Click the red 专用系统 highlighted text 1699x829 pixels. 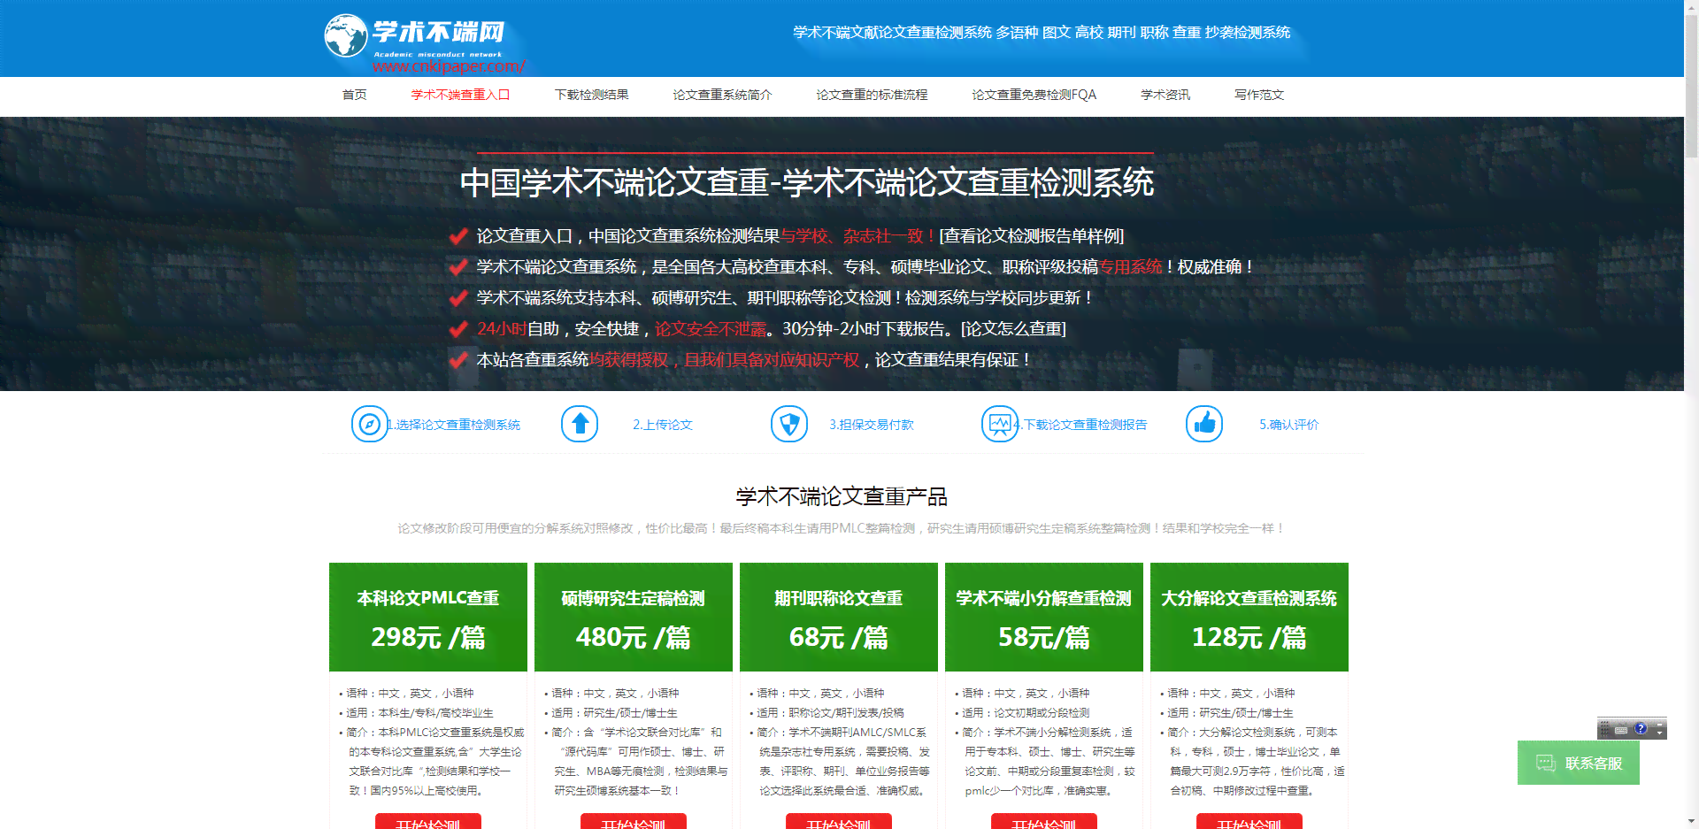pos(1130,267)
